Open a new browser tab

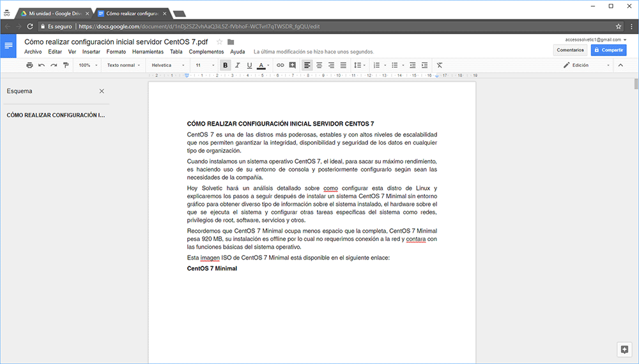pos(180,14)
